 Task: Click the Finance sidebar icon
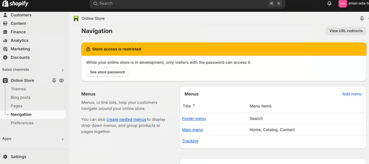point(5,32)
